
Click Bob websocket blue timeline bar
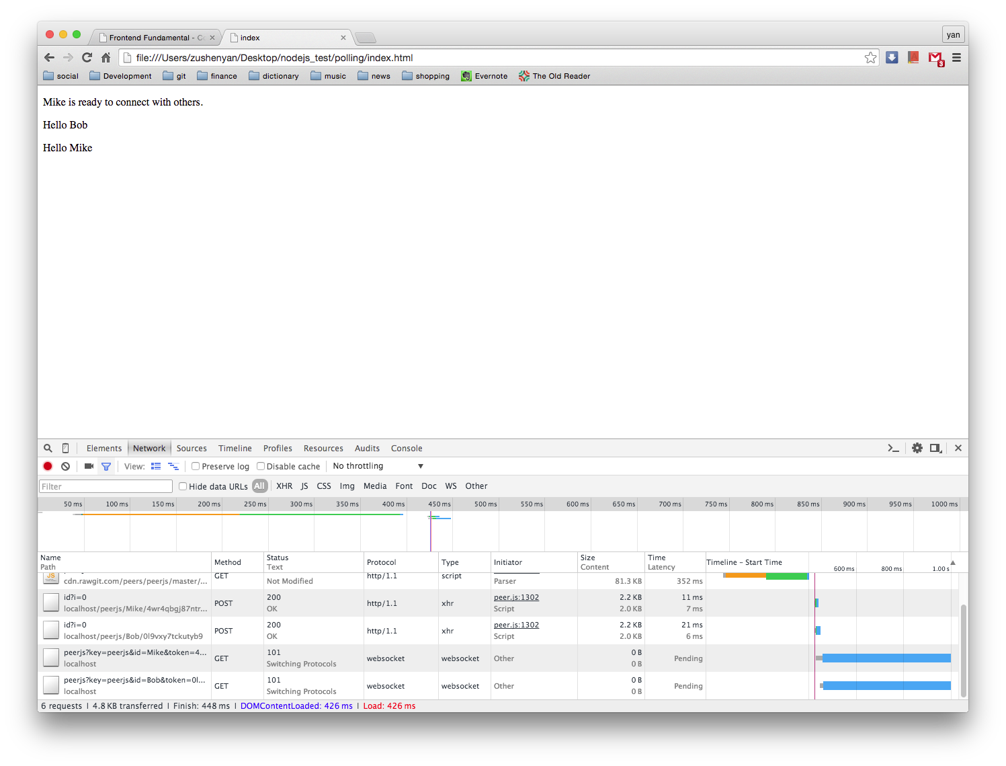click(x=887, y=686)
